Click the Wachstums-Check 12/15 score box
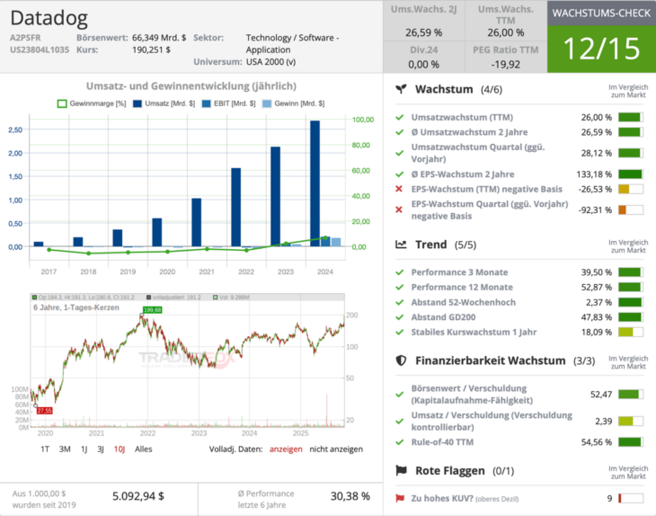 tap(601, 48)
